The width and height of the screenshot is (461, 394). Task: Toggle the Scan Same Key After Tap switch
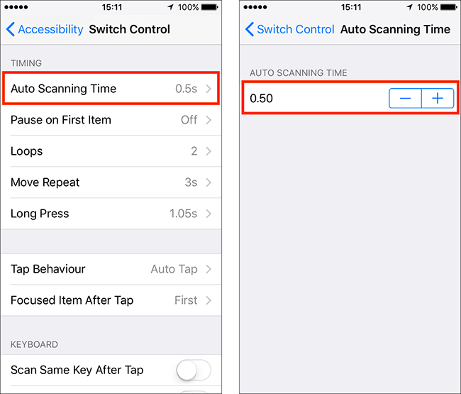point(193,370)
